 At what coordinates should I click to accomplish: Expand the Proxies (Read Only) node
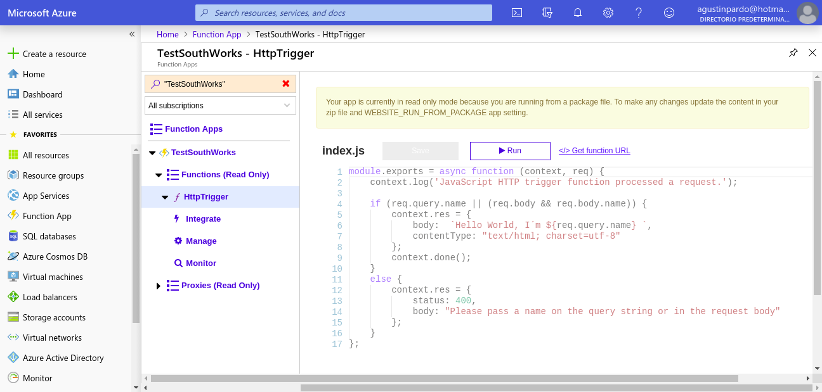(158, 285)
